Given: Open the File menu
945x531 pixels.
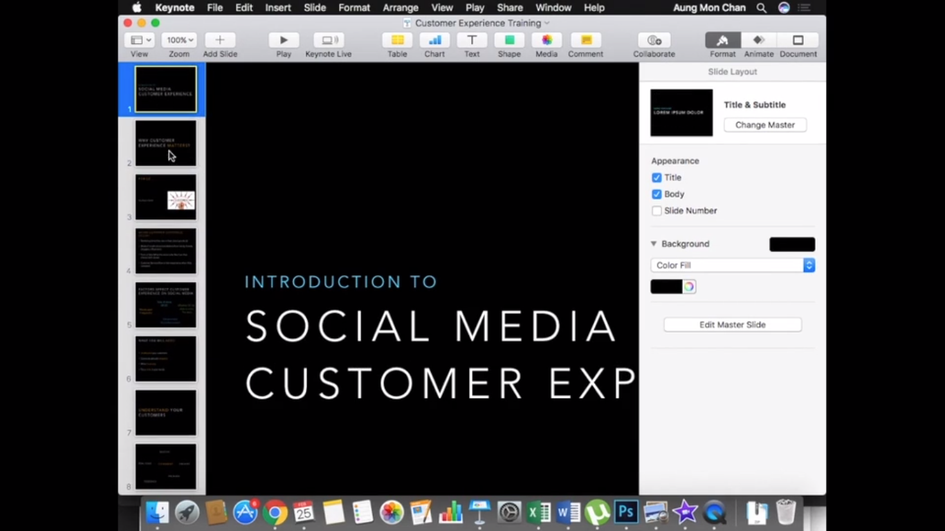Looking at the screenshot, I should coord(215,8).
